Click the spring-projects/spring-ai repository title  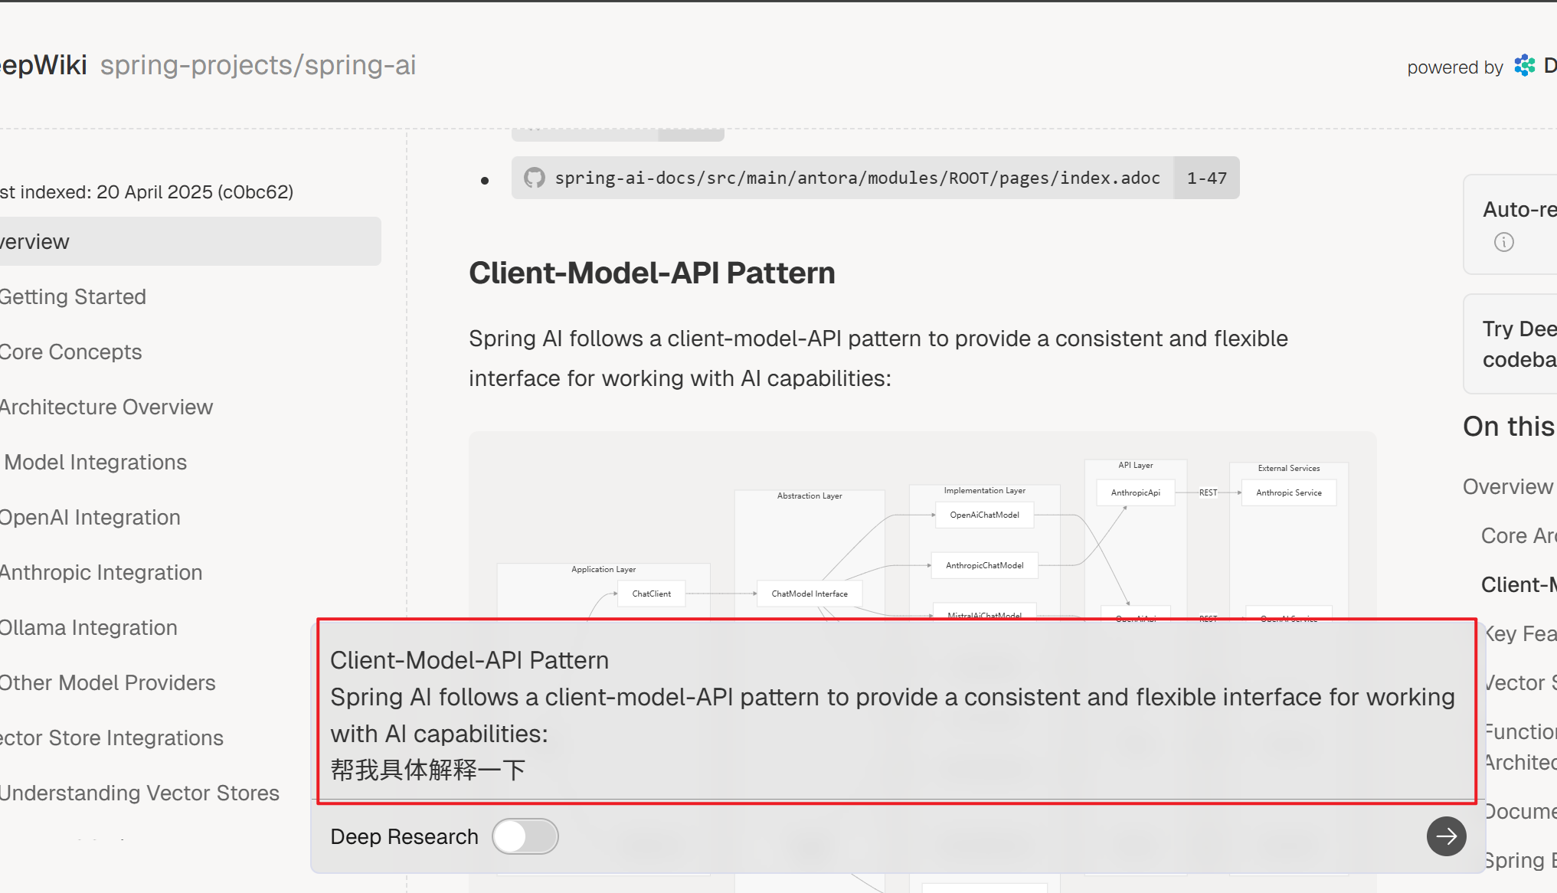[x=258, y=65]
